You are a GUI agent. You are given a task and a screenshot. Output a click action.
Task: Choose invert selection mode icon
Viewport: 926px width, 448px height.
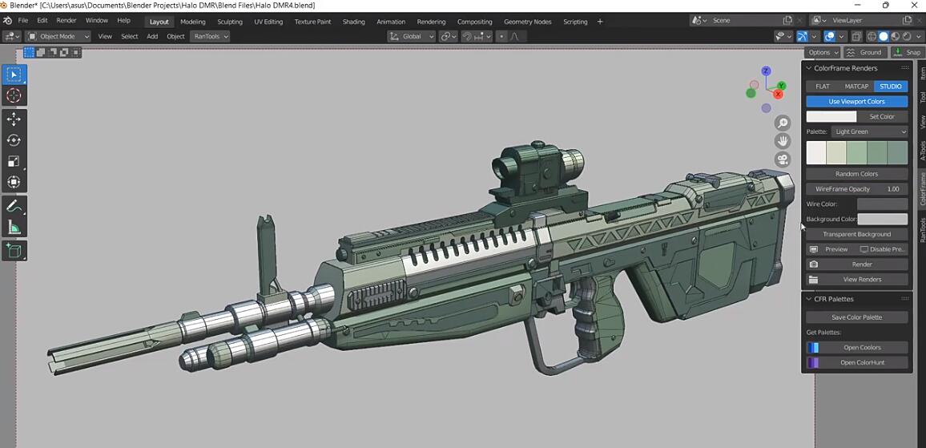click(x=63, y=53)
